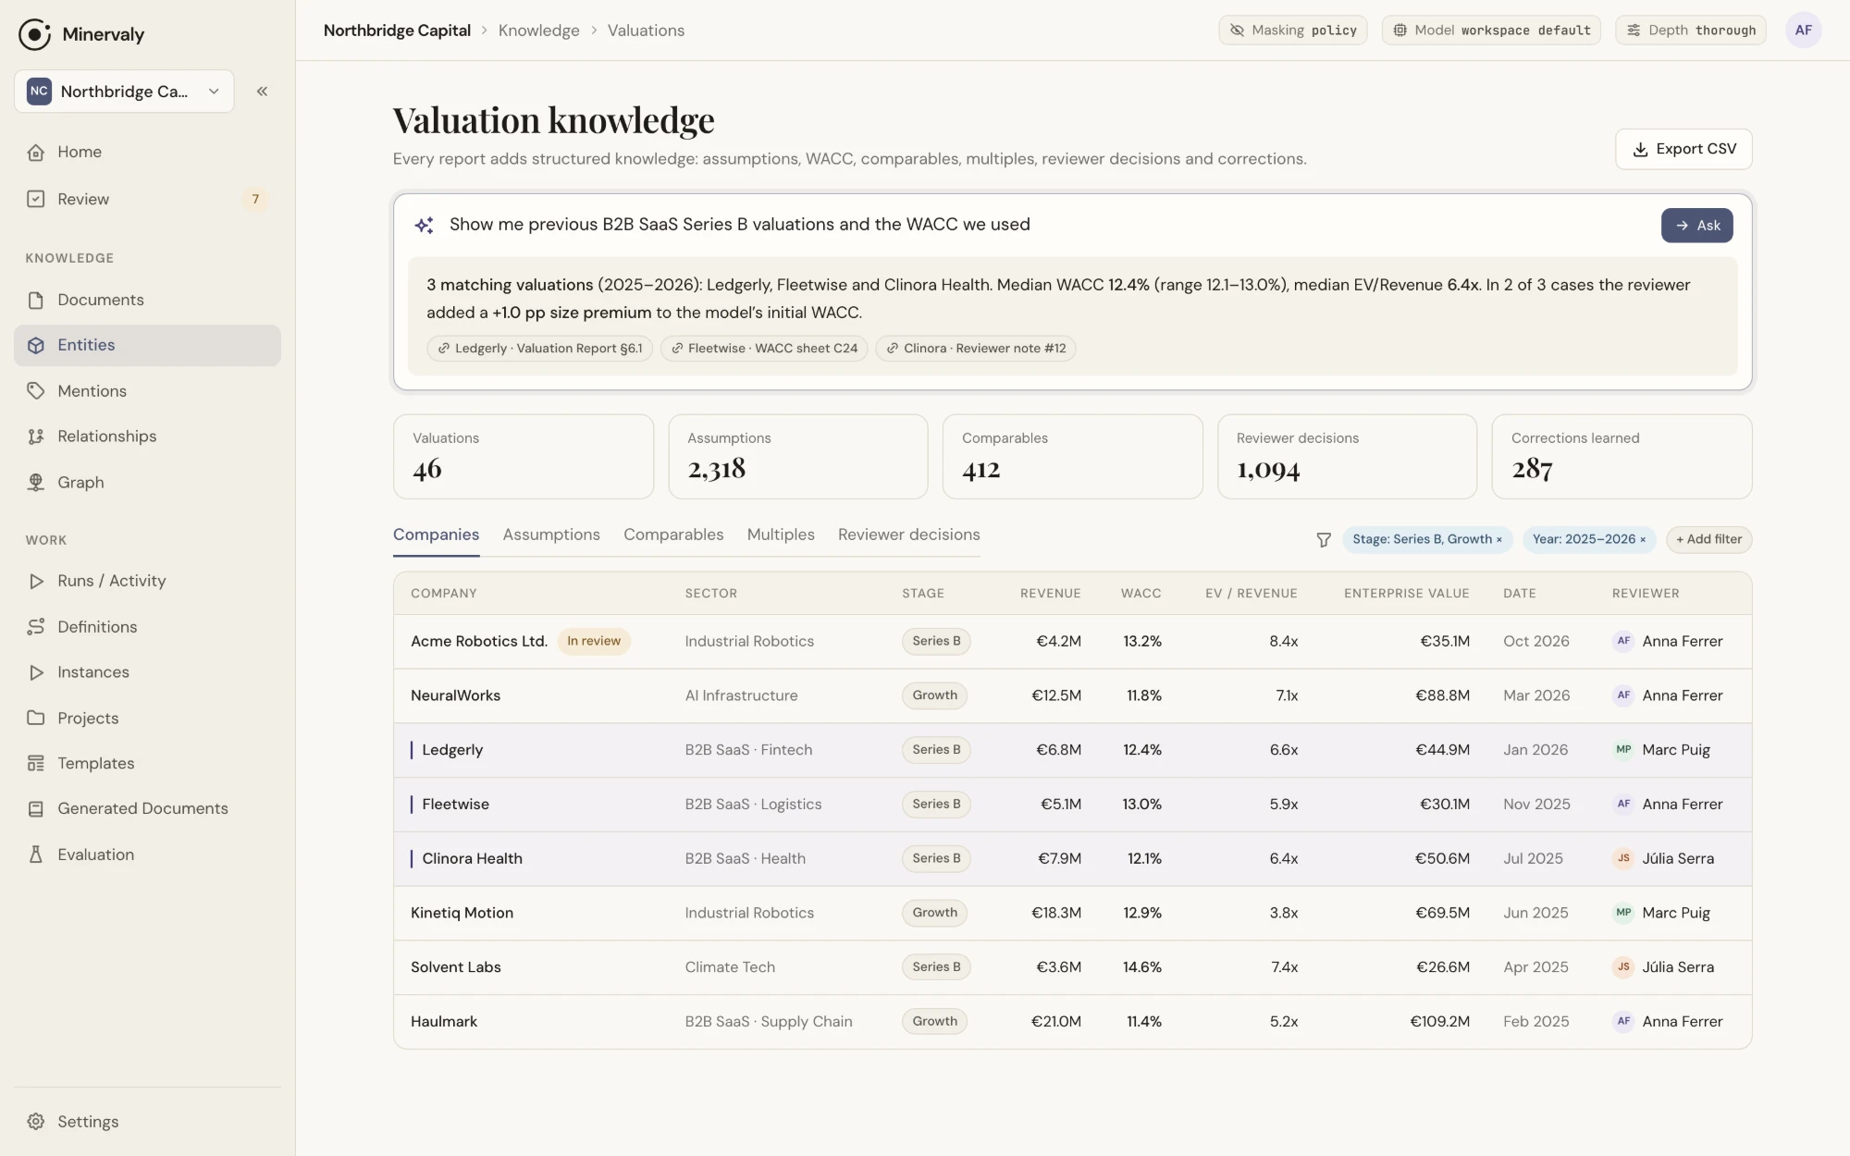1850x1156 pixels.
Task: Open the Clinora Reviewer note #12 citation
Action: point(975,349)
